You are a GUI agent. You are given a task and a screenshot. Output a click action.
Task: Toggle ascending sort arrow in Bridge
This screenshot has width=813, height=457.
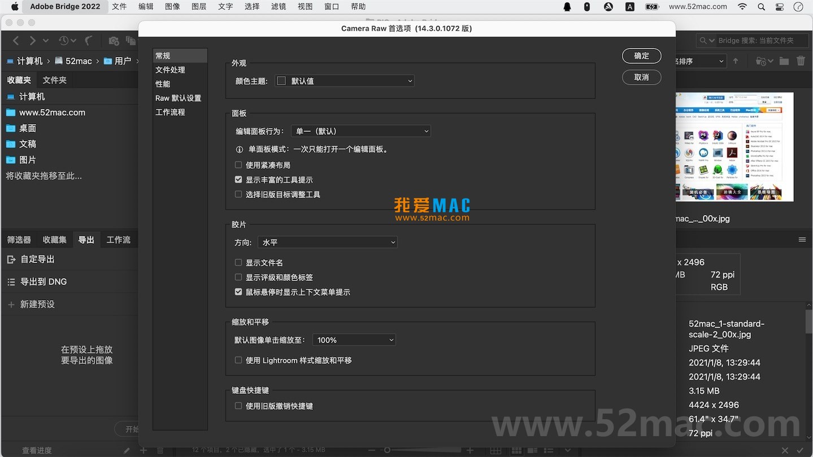(x=735, y=61)
